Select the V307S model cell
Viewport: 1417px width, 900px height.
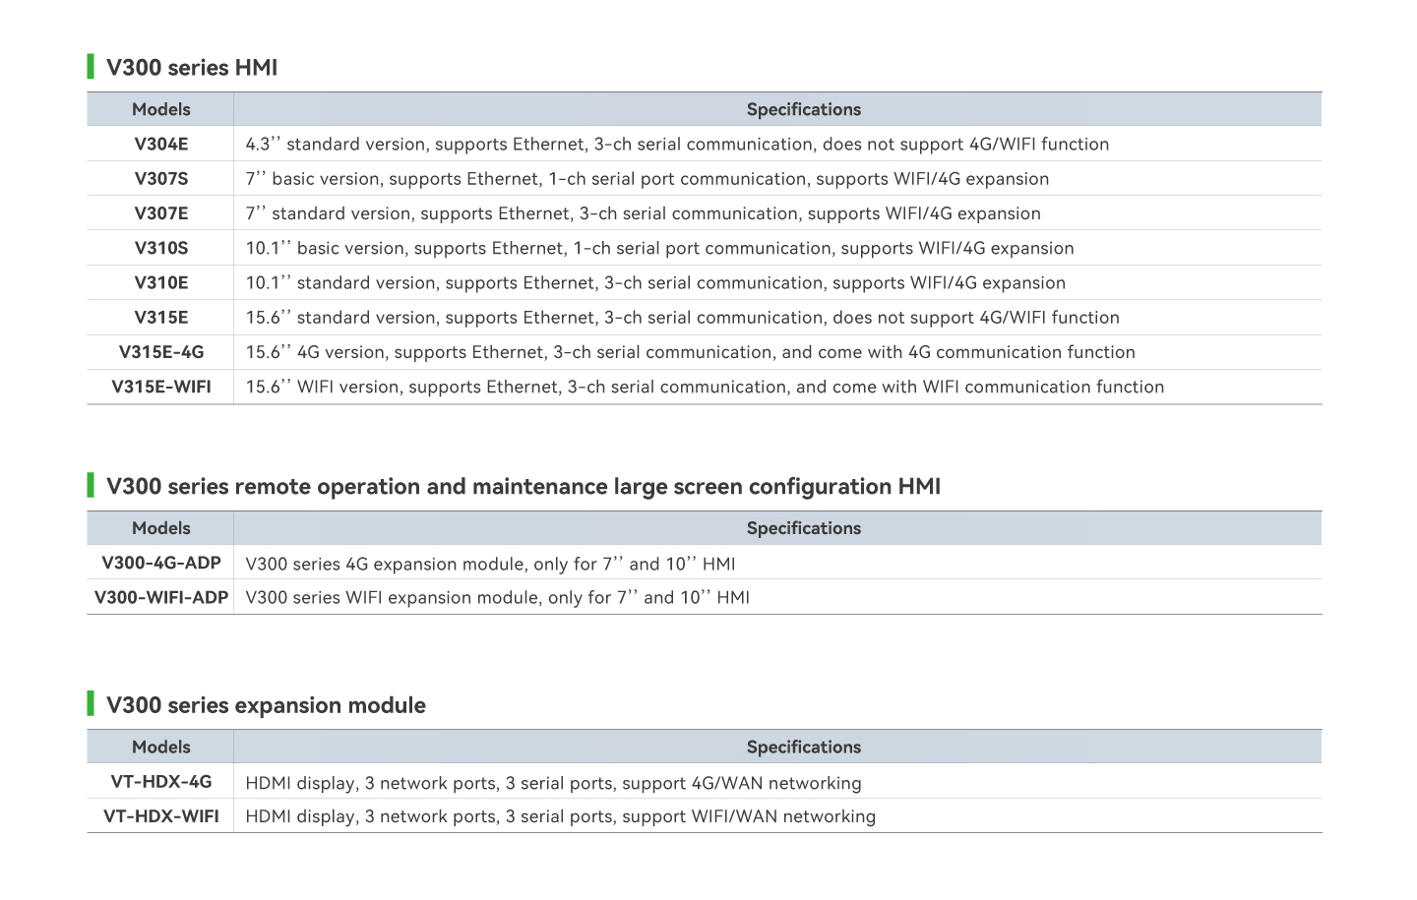pos(160,178)
